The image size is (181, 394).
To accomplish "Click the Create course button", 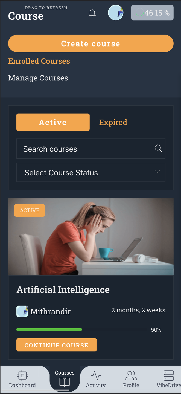I will pyautogui.click(x=91, y=44).
